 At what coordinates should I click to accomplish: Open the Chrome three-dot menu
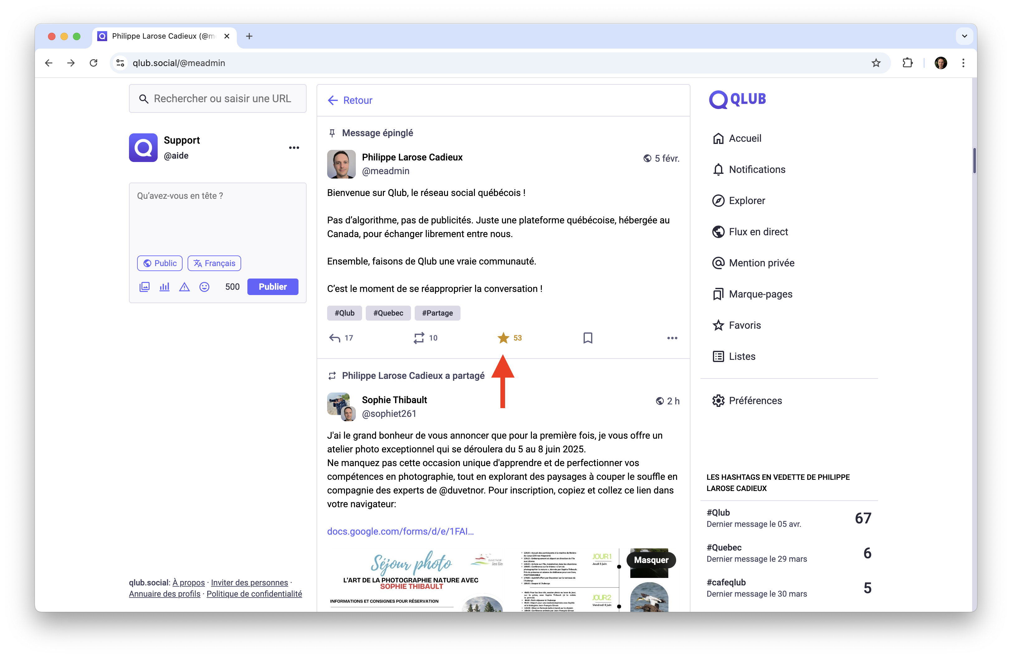tap(963, 63)
